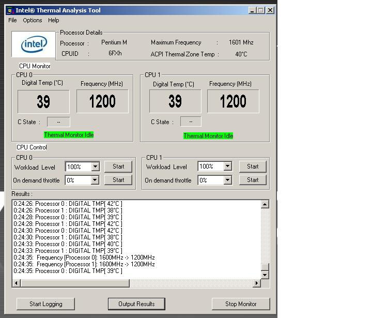The height and width of the screenshot is (318, 372).
Task: Select Frequency [Processor 1] log line
Action: click(84, 264)
